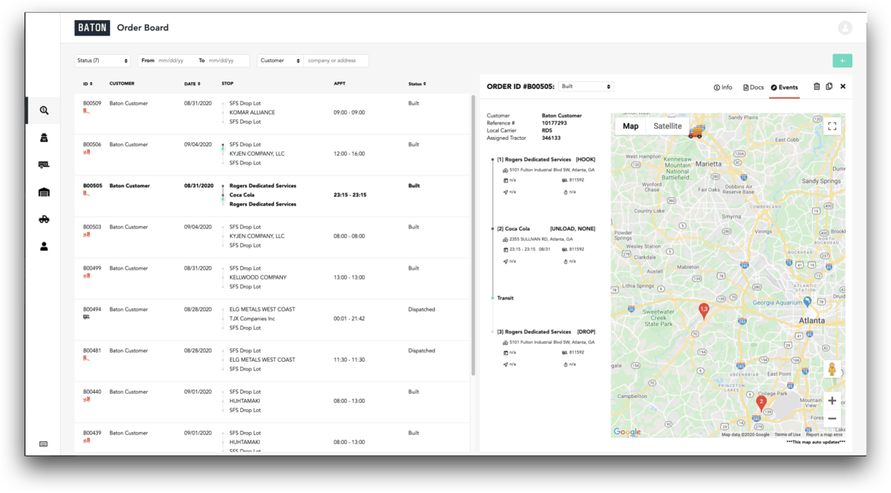The width and height of the screenshot is (891, 493).
Task: Open Street View pegman on map
Action: coord(832,370)
